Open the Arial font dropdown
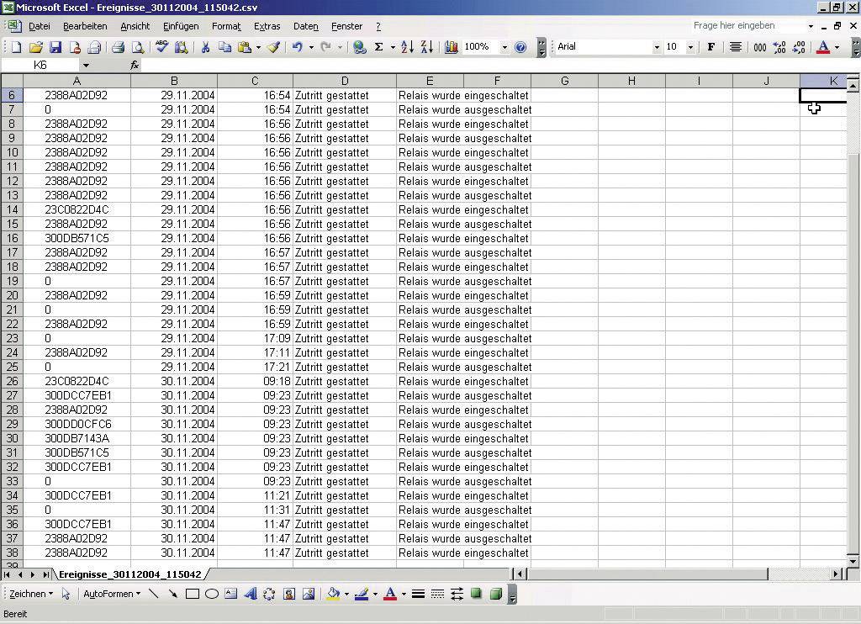This screenshot has height=624, width=861. pos(657,47)
